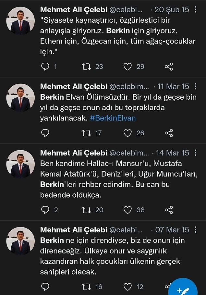Screen dimensions: 206x295
Task: Open the #BerkinElvan hashtag link
Action: tap(113, 118)
